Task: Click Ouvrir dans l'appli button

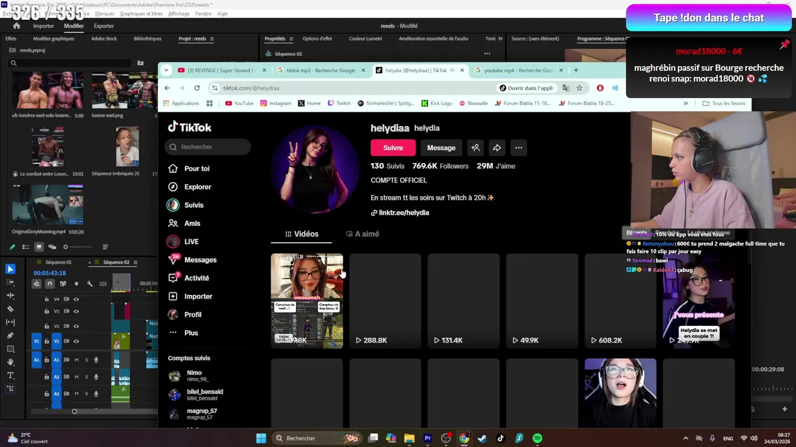Action: 525,88
